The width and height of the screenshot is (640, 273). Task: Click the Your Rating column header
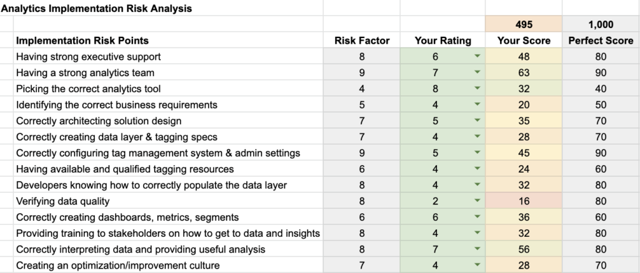tap(442, 41)
